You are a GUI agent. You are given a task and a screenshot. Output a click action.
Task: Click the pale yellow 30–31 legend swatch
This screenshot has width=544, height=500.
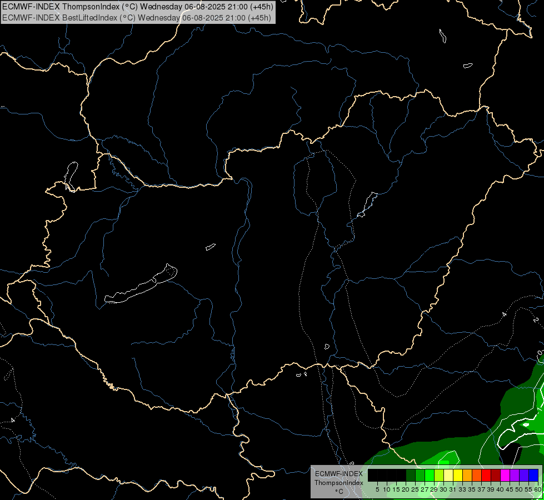point(448,475)
